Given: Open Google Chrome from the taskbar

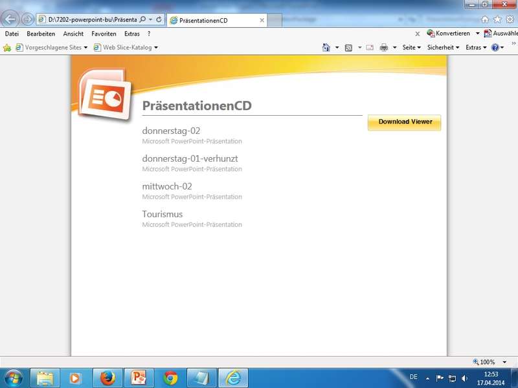Looking at the screenshot, I should (170, 378).
